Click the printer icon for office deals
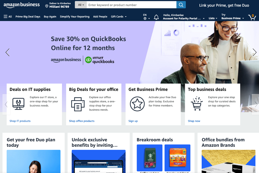 [78, 104]
